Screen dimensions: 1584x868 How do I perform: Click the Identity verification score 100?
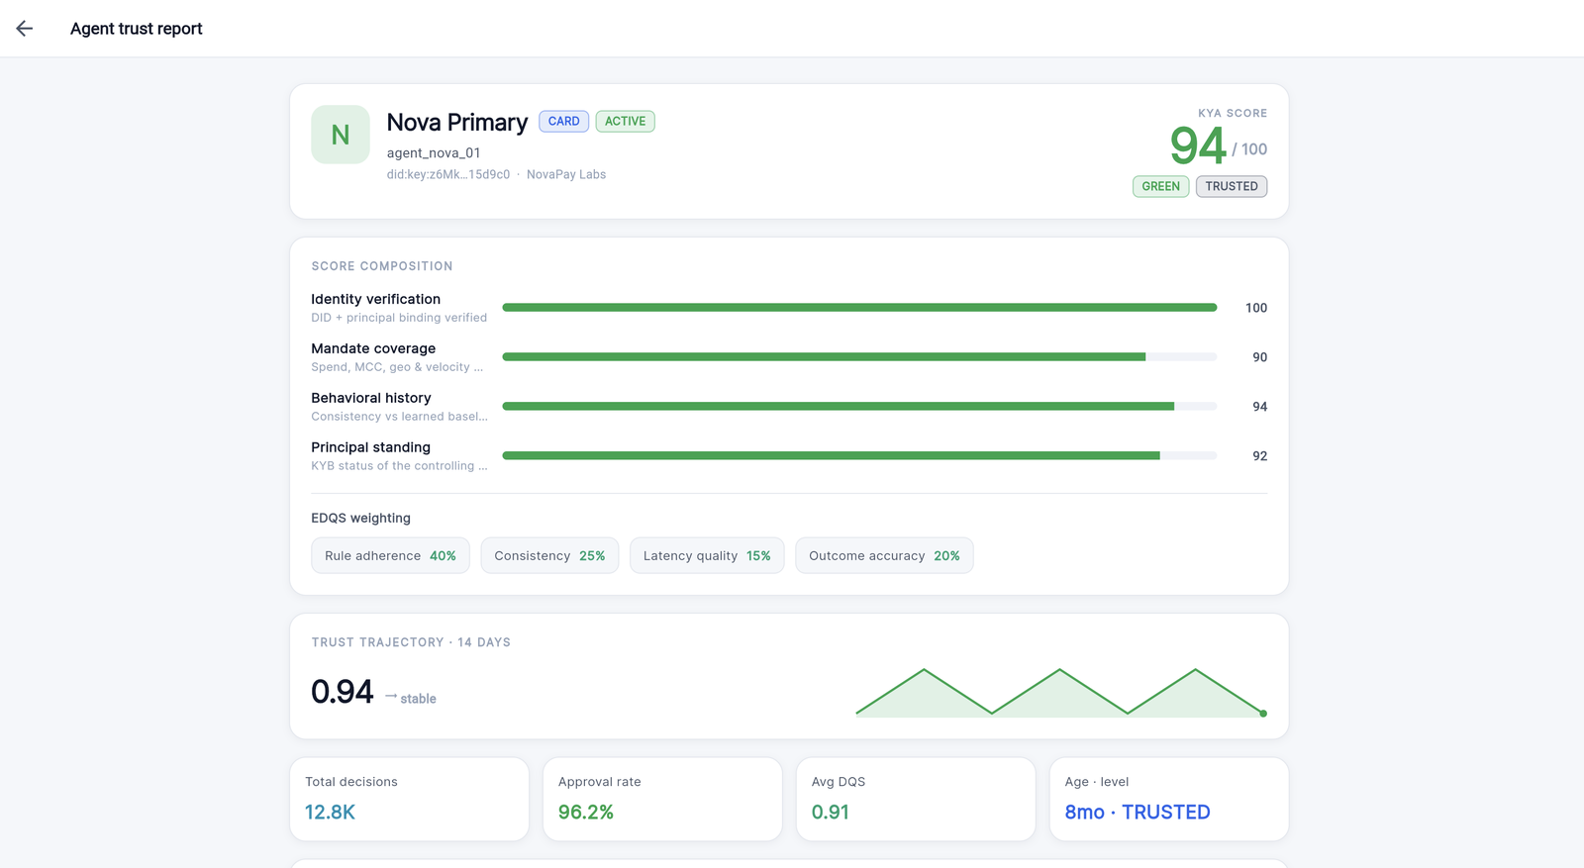point(1256,308)
